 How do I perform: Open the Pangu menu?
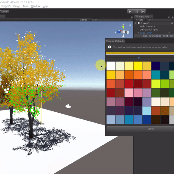tap(16, 6)
